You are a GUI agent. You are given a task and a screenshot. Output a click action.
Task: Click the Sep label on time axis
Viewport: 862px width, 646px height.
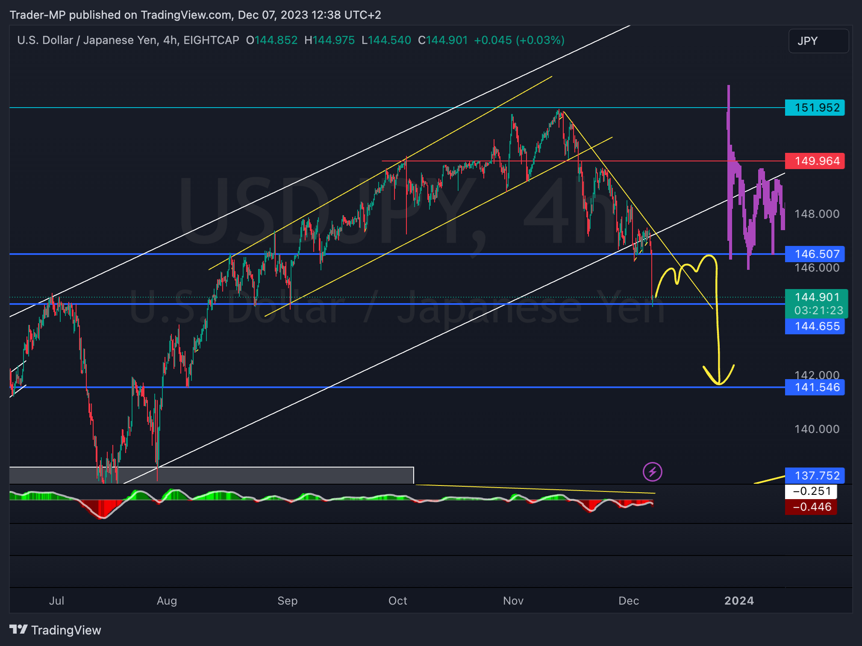coord(288,601)
